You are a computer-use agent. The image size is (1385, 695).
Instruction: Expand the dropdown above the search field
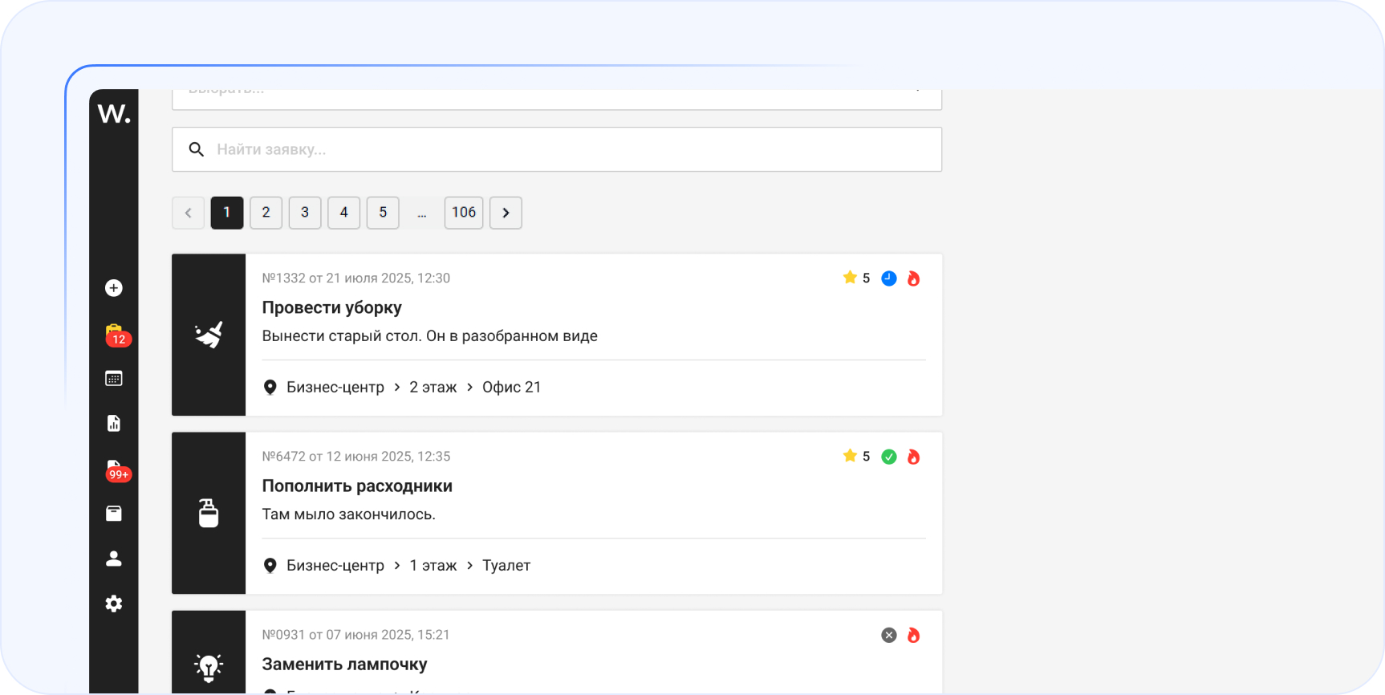(556, 96)
